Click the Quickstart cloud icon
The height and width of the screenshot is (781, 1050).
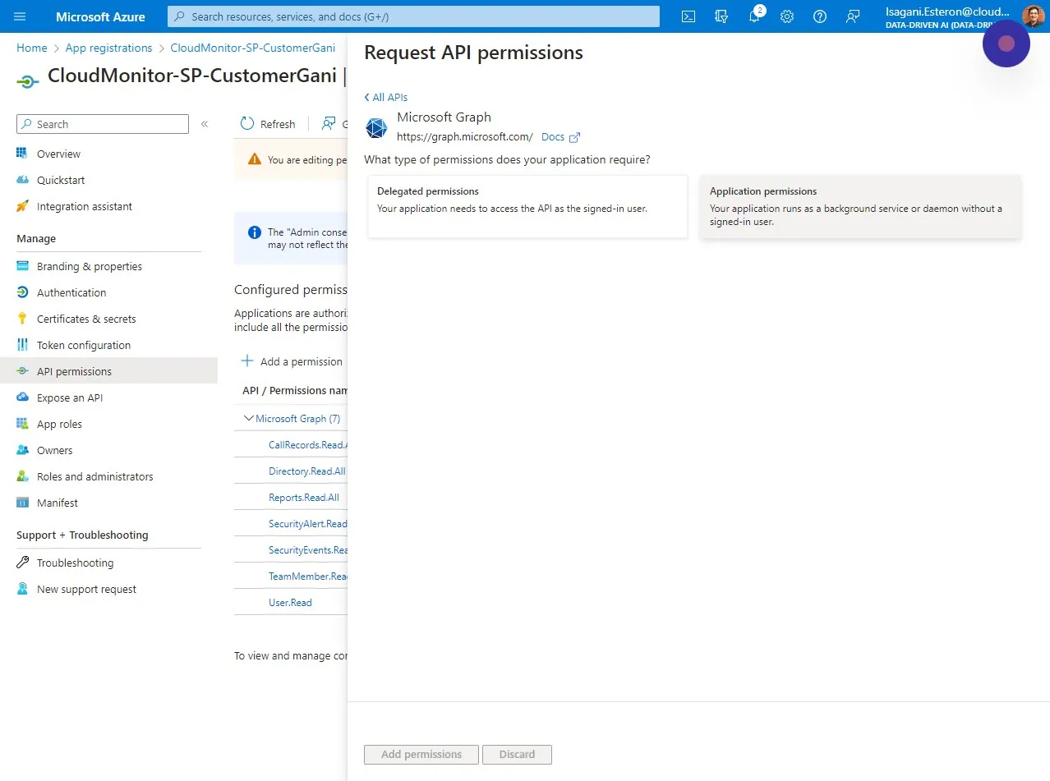pos(22,180)
